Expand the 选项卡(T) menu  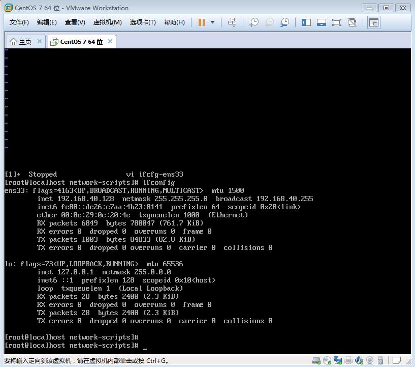[x=143, y=22]
